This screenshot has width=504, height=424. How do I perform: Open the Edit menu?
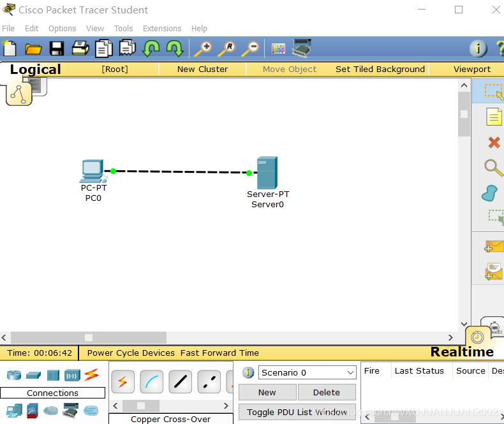(x=31, y=29)
